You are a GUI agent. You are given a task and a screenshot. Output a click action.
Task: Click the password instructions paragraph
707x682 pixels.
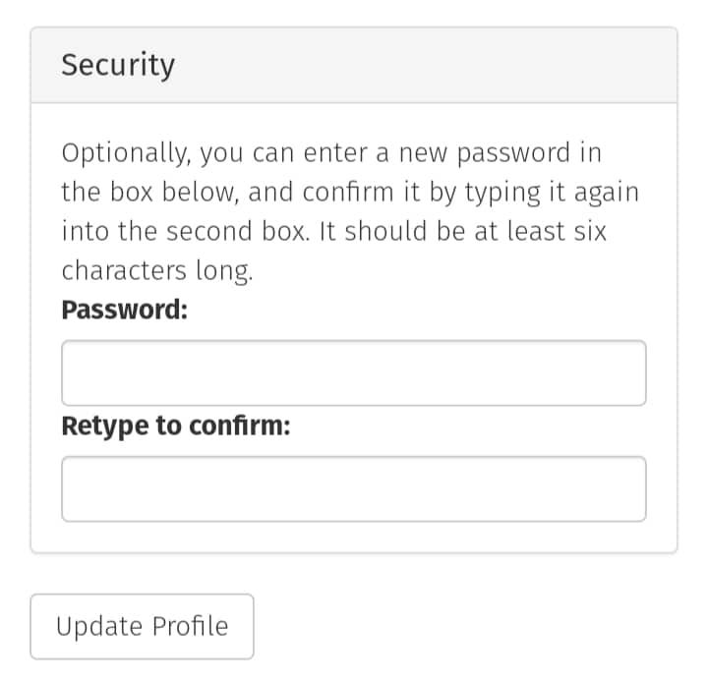coord(350,211)
